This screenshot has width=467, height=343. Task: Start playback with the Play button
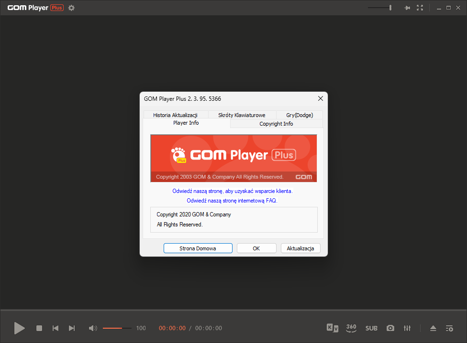pos(19,328)
